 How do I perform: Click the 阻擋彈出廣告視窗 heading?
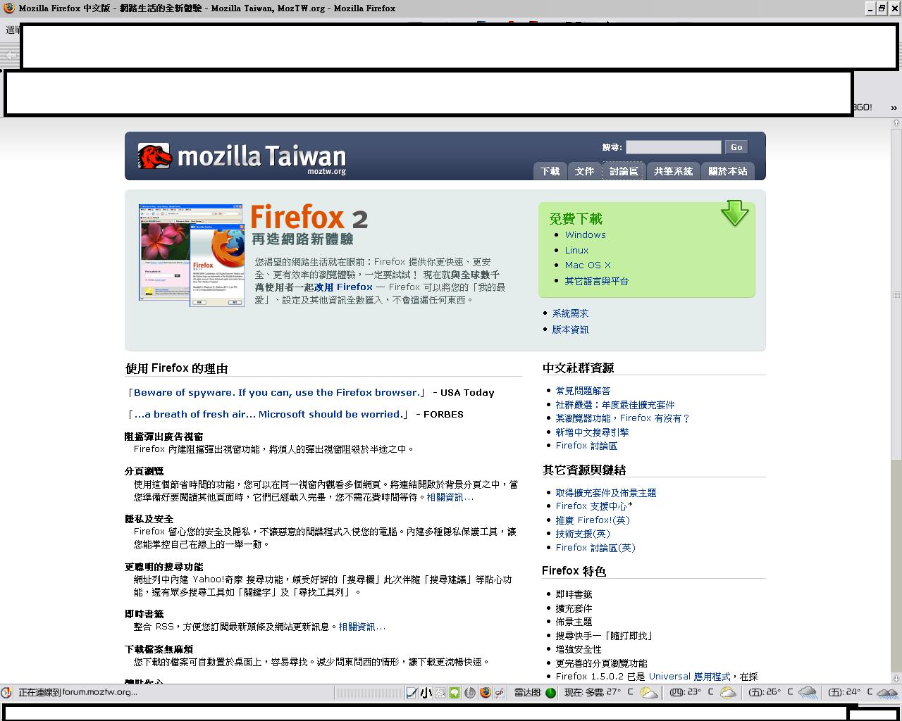tap(164, 437)
